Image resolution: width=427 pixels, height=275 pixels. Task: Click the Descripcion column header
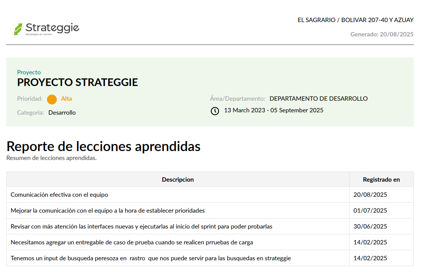178,179
